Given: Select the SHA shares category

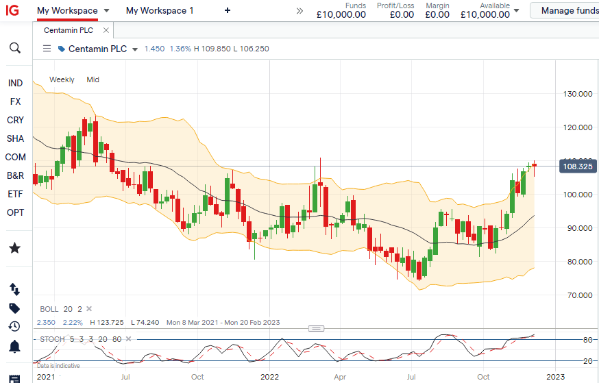Looking at the screenshot, I should [15, 138].
